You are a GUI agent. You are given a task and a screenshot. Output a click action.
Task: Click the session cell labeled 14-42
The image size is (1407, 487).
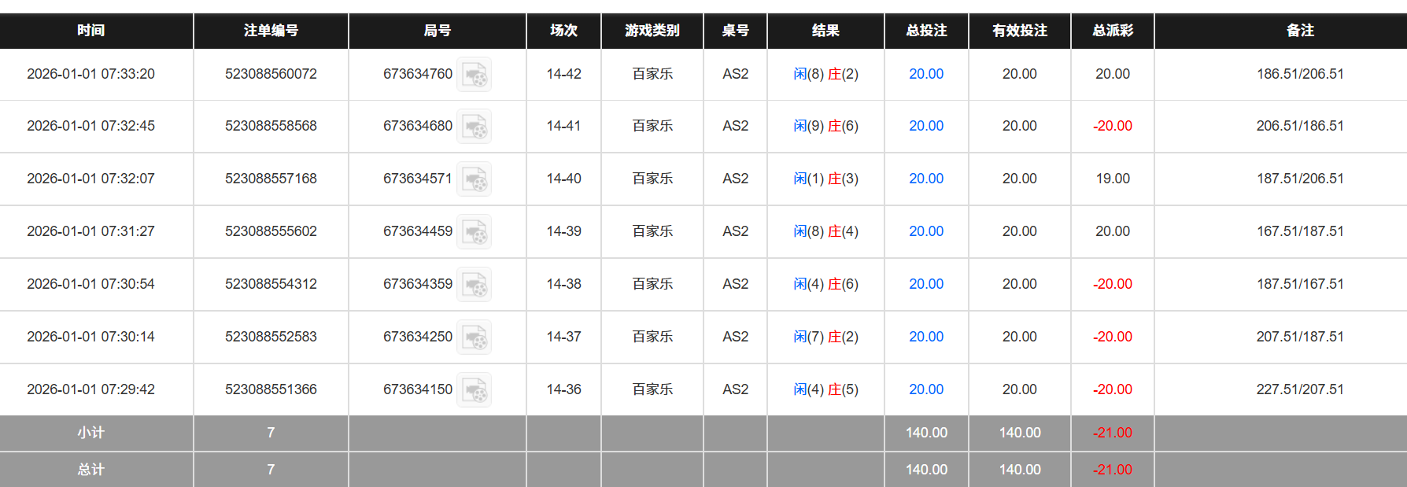pos(563,73)
